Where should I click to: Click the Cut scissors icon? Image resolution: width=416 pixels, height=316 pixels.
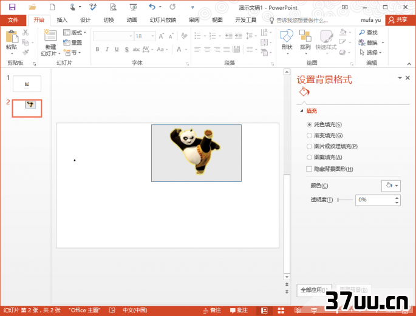click(x=26, y=32)
